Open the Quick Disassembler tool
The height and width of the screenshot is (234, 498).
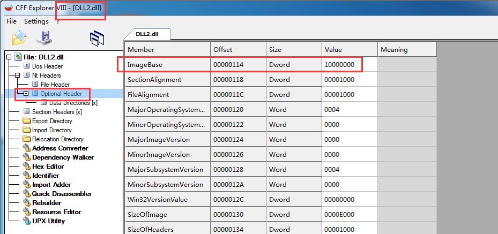62,193
